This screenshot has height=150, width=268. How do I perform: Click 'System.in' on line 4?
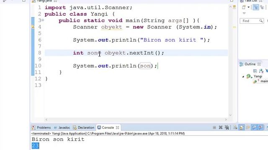195,27
